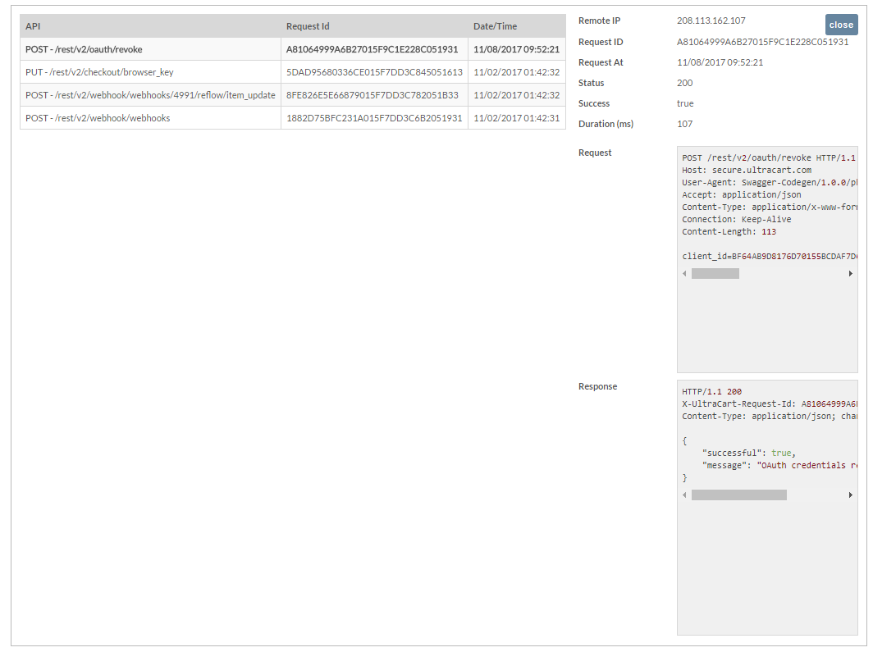Screen dimensions: 873x652
Task: Click the Request Id column header
Action: pyautogui.click(x=308, y=26)
